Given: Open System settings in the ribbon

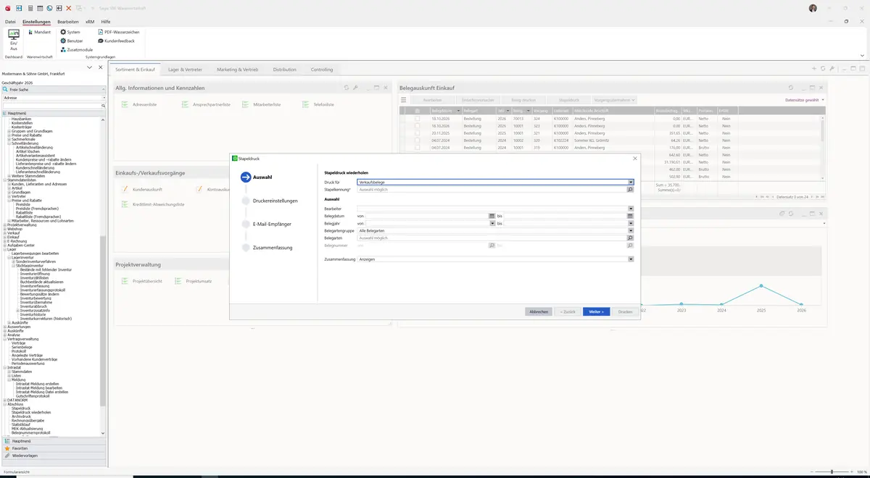Looking at the screenshot, I should pyautogui.click(x=70, y=32).
